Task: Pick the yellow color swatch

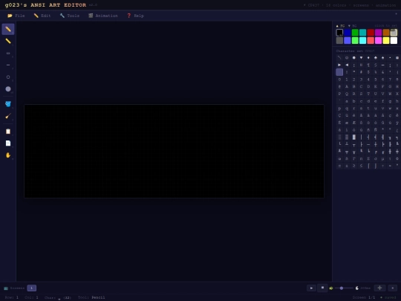Action: [386, 40]
